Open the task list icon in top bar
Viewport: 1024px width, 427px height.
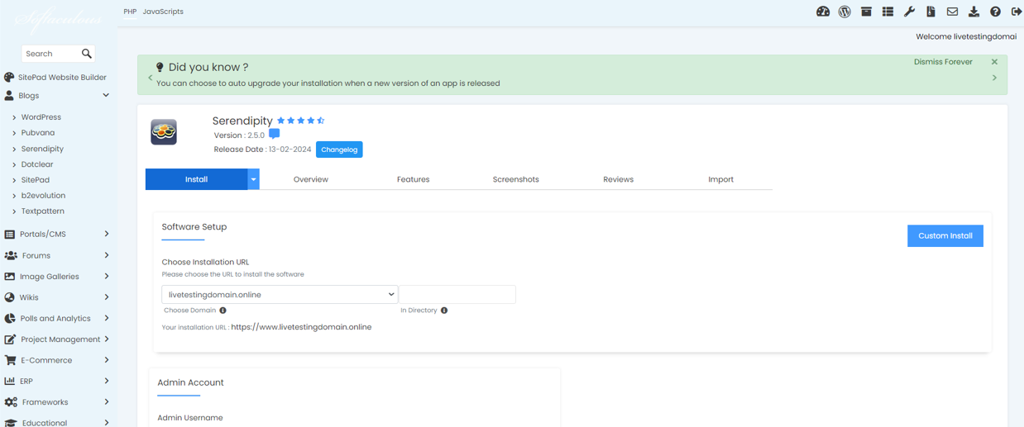(x=888, y=12)
